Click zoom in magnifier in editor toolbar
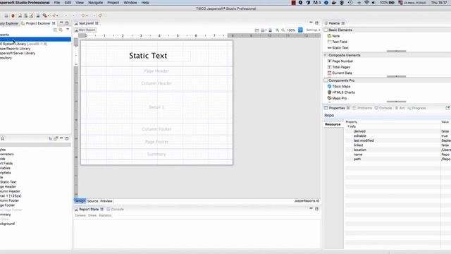Viewport: 451px width, 254px height. point(277,30)
